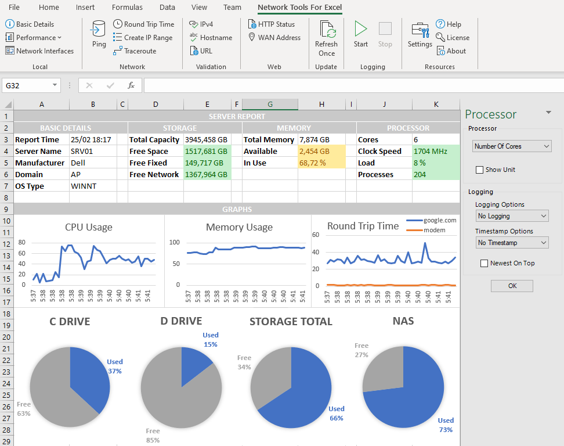Launch Traceroute tool
This screenshot has height=446, width=564.
[x=135, y=51]
